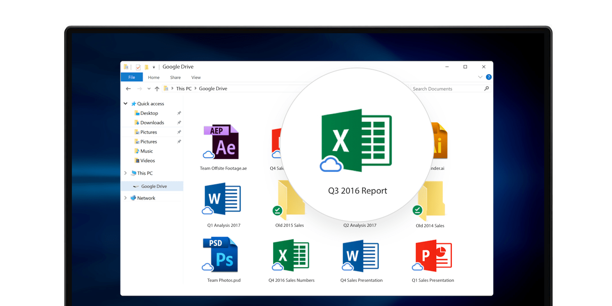
Task: Collapse the Quick access tree section
Action: tap(126, 104)
